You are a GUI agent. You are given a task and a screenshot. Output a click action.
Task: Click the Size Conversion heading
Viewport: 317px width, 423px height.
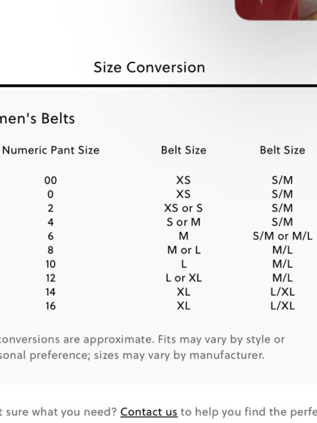149,68
